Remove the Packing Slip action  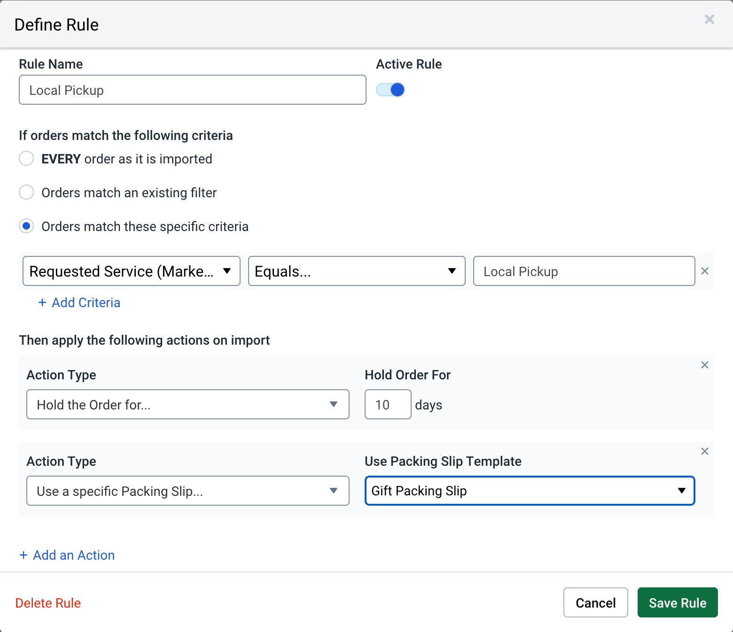tap(704, 451)
